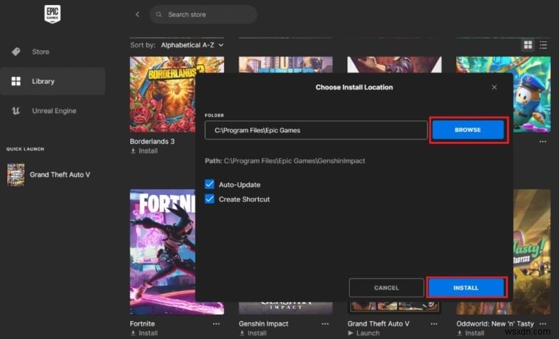Open the Fortnite cover art
The image size is (559, 339).
tap(163, 252)
